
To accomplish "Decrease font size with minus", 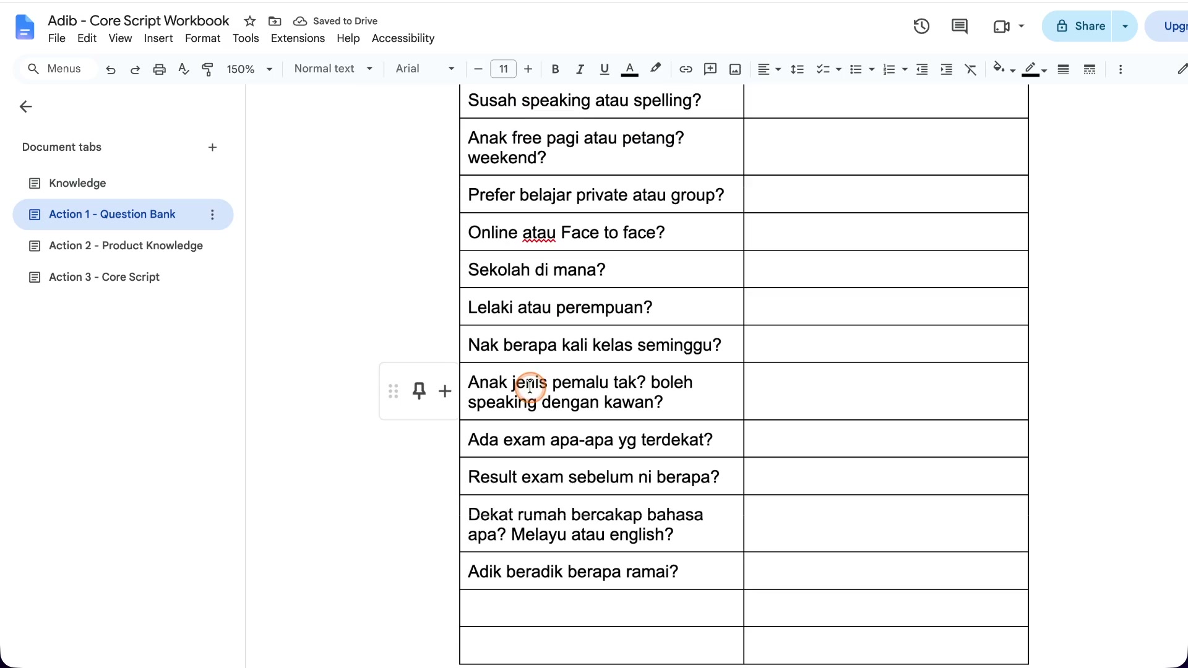I will pos(478,69).
